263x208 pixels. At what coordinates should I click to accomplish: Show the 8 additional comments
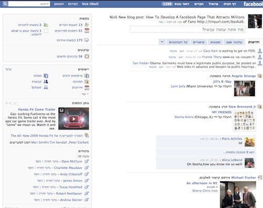[x=239, y=152]
